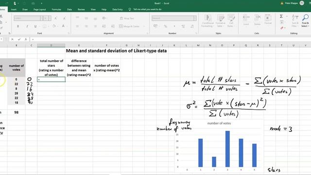Click the Orientation icon
Viewport: 311px width, 175px height.
tap(104, 18)
